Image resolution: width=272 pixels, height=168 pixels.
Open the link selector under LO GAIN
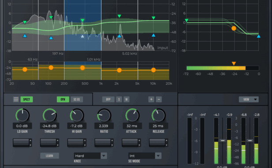22,142
